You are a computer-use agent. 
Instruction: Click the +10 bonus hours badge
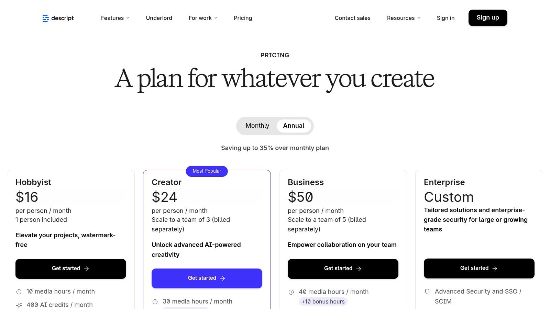323,301
